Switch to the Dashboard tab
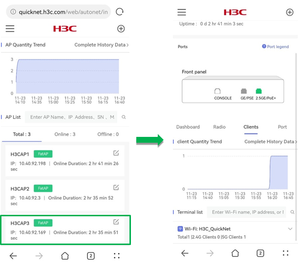This screenshot has width=298, height=265. click(188, 127)
